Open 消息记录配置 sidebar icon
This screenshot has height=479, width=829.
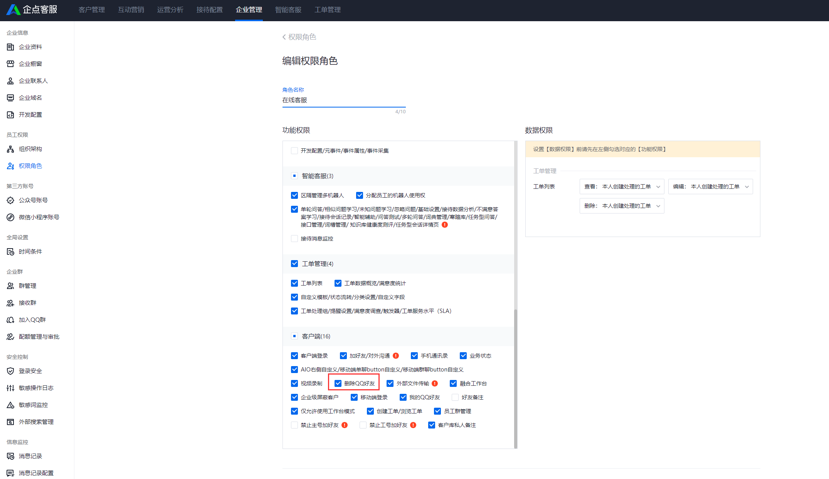pos(10,473)
